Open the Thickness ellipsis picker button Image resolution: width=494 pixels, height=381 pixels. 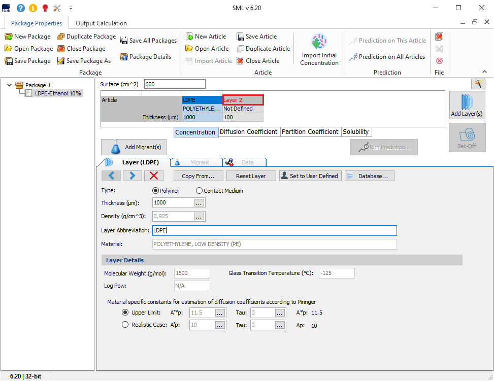click(200, 203)
